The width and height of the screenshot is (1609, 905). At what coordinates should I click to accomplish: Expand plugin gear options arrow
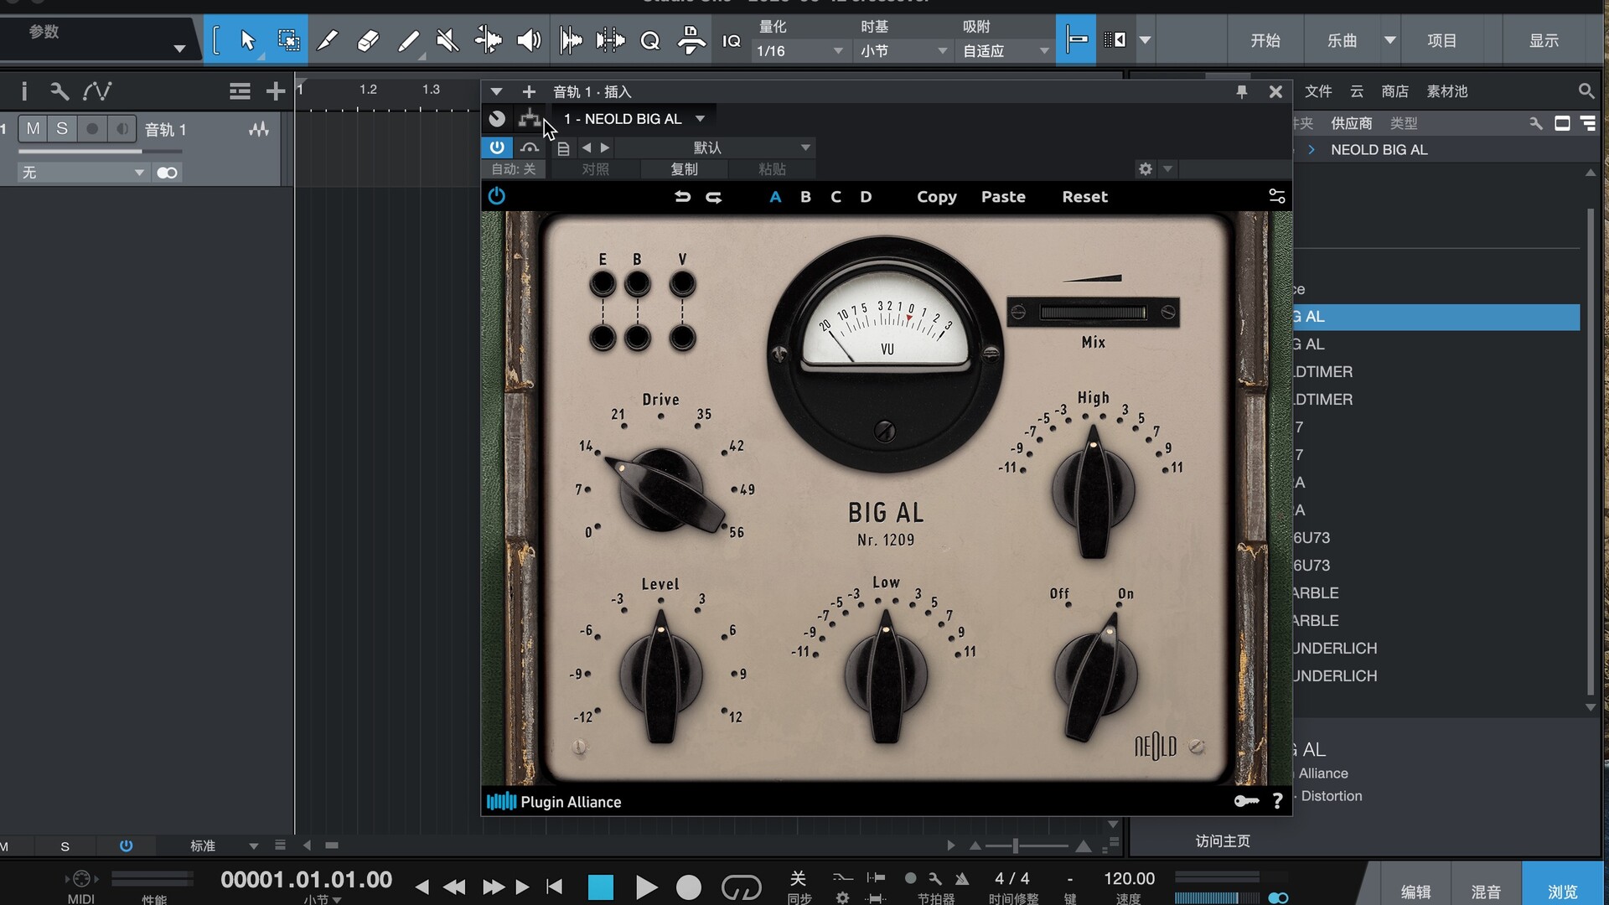1167,169
